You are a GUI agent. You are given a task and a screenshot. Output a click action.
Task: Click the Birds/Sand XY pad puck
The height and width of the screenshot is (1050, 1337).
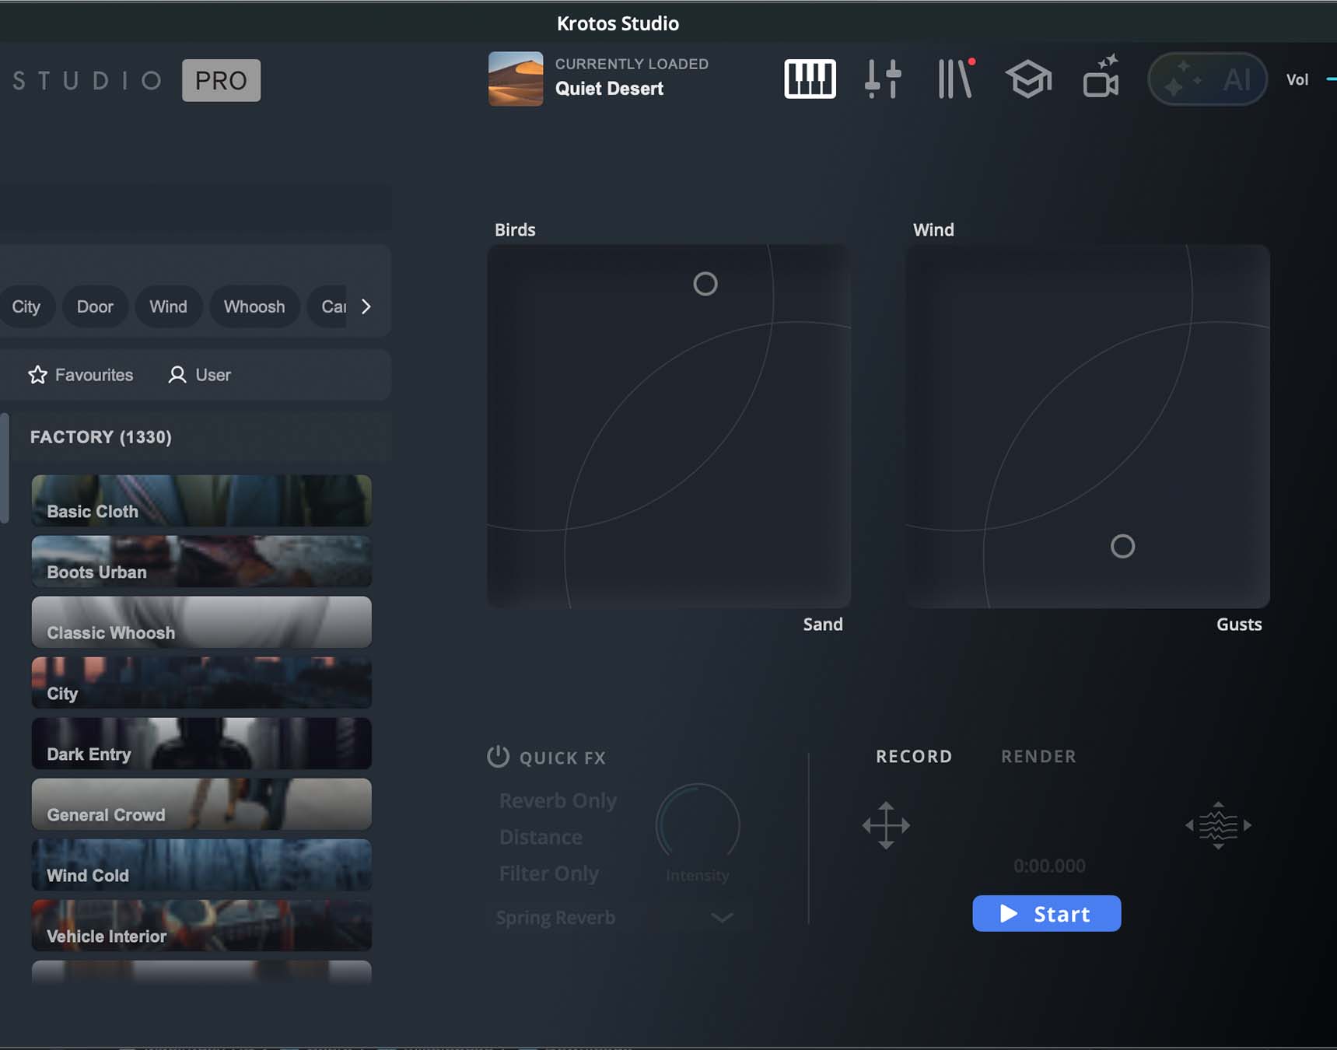[x=705, y=284]
